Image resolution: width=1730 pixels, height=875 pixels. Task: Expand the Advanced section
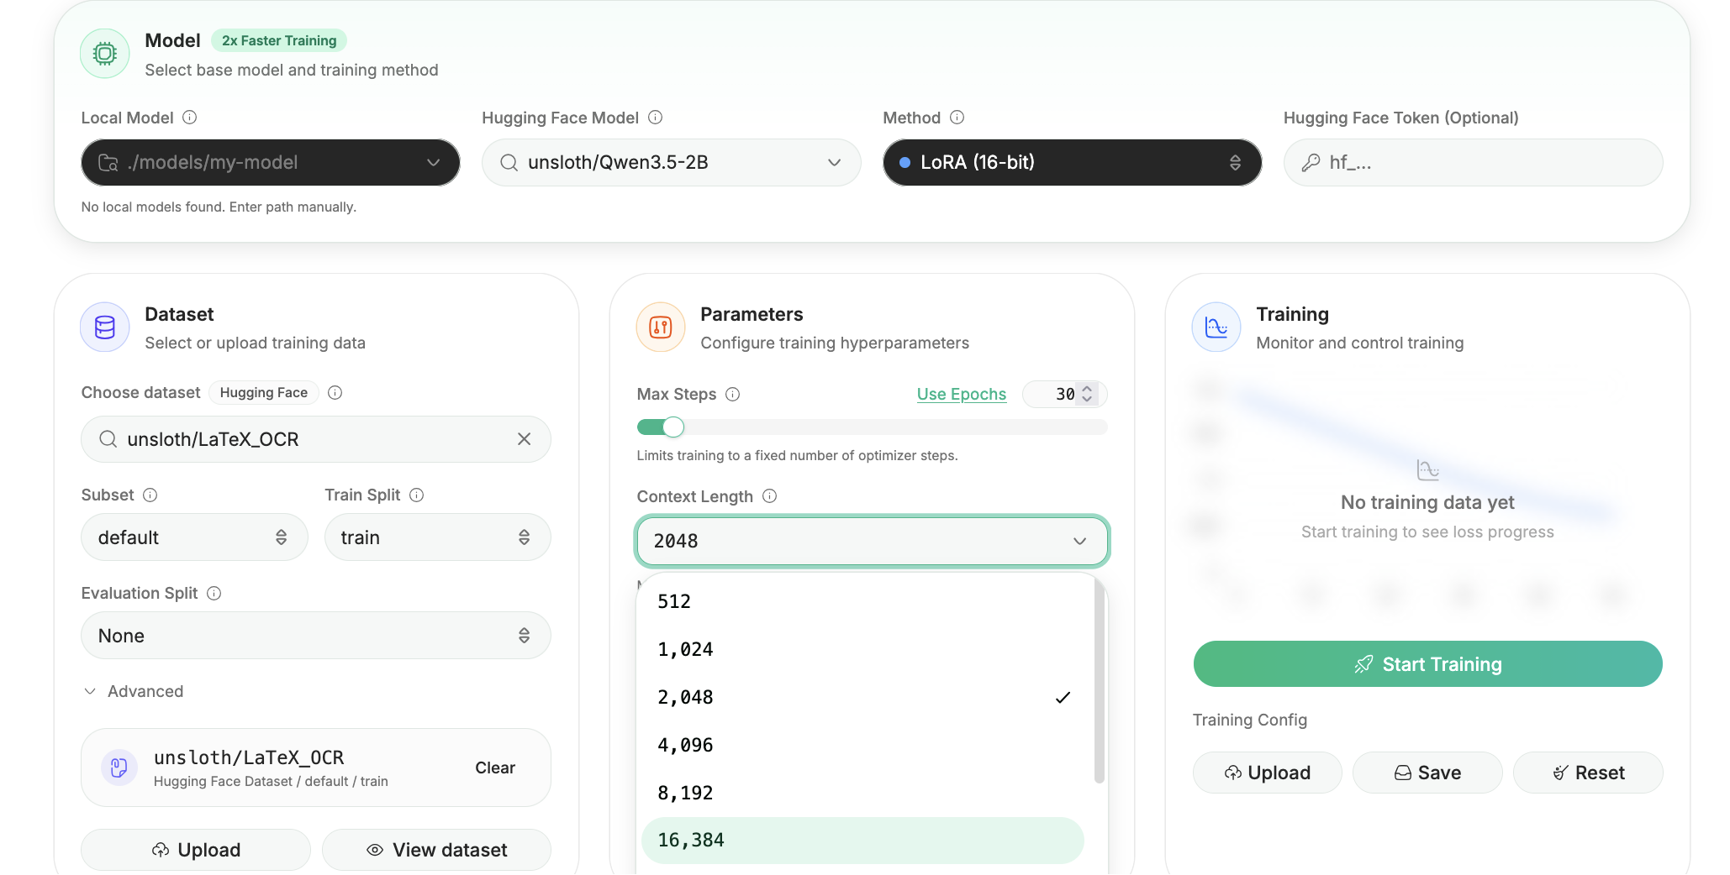134,691
